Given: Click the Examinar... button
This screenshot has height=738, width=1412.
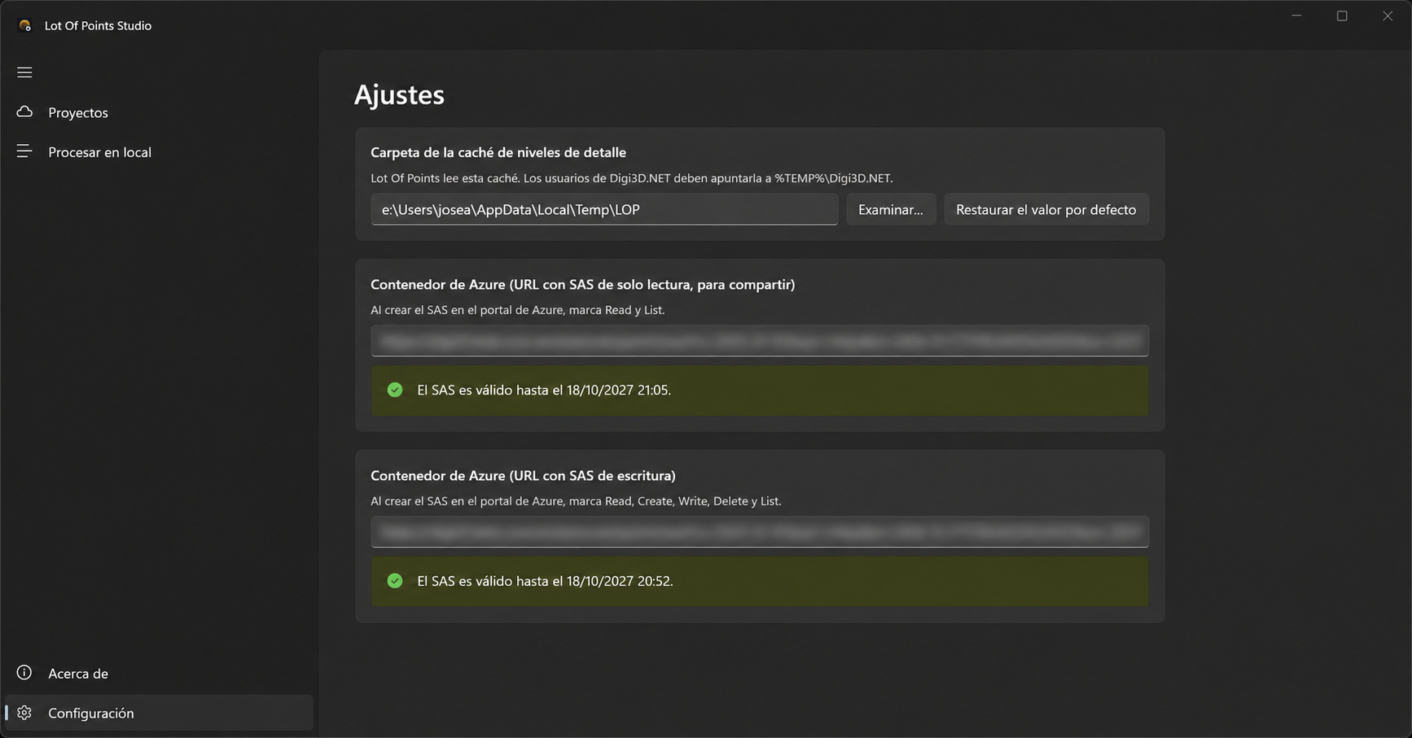Looking at the screenshot, I should click(x=891, y=209).
